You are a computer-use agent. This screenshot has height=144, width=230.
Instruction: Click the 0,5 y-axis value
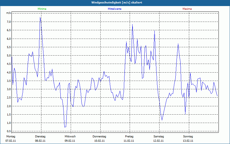(x=9, y=131)
